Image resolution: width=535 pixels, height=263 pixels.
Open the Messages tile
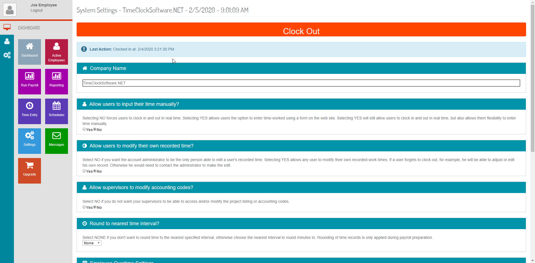(x=57, y=141)
